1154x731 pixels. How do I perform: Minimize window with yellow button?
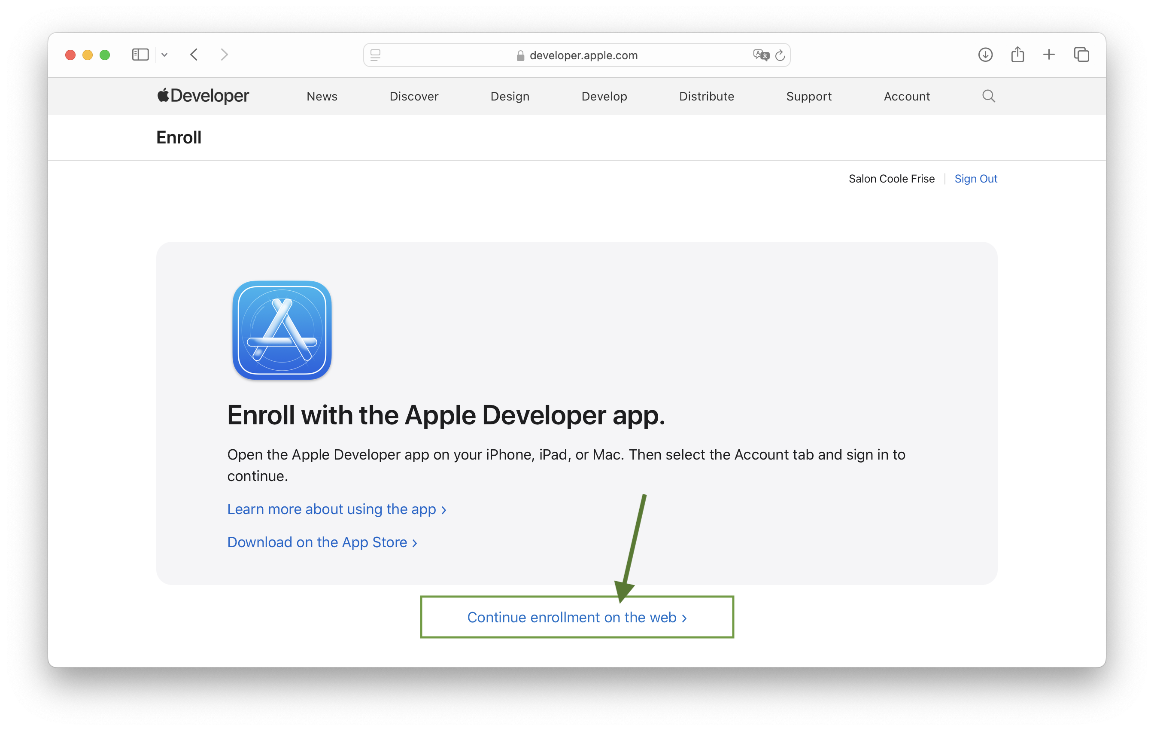click(x=88, y=55)
